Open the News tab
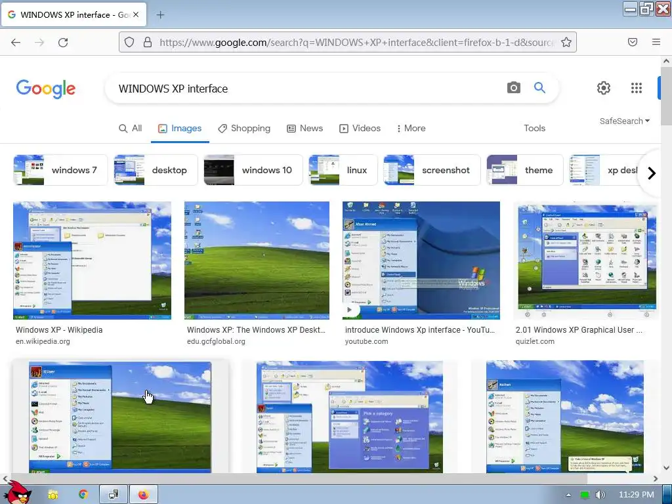Screen dimensions: 672x504 click(x=304, y=128)
